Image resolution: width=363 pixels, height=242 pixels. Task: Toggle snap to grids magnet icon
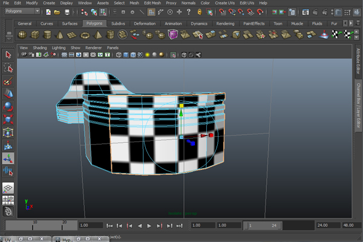(x=222, y=12)
